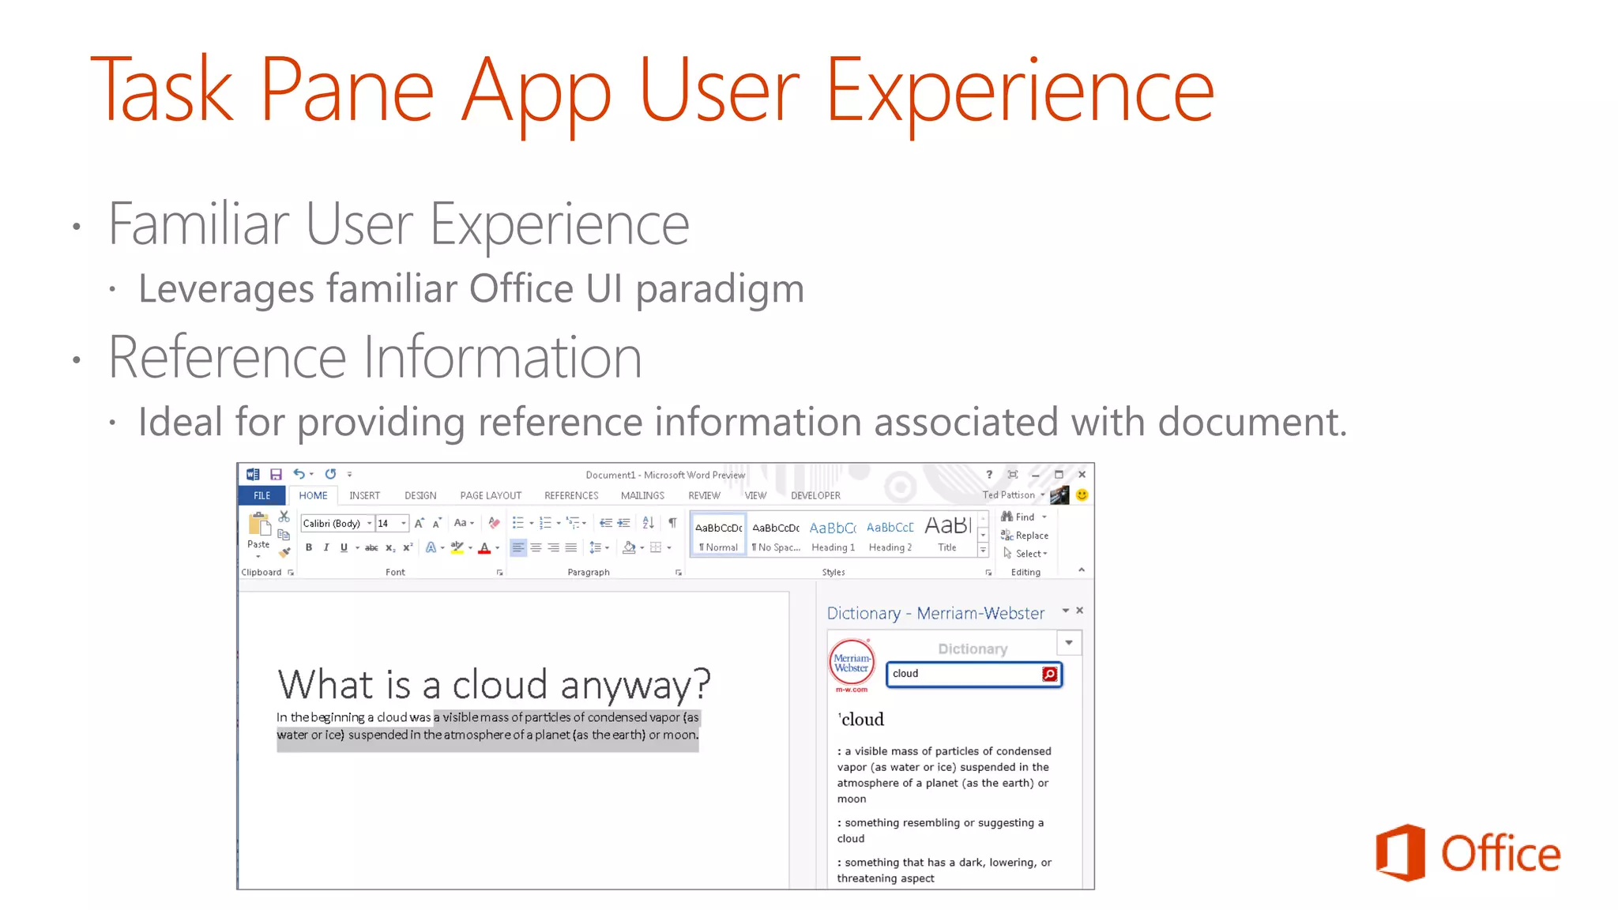
Task: Switch to the DESIGN ribbon tab
Action: (420, 495)
